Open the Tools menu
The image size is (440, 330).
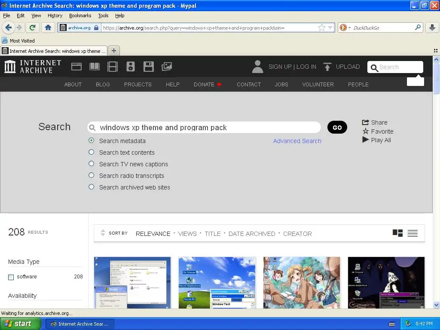[103, 15]
